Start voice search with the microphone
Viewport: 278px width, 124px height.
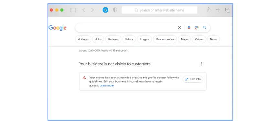[189, 28]
